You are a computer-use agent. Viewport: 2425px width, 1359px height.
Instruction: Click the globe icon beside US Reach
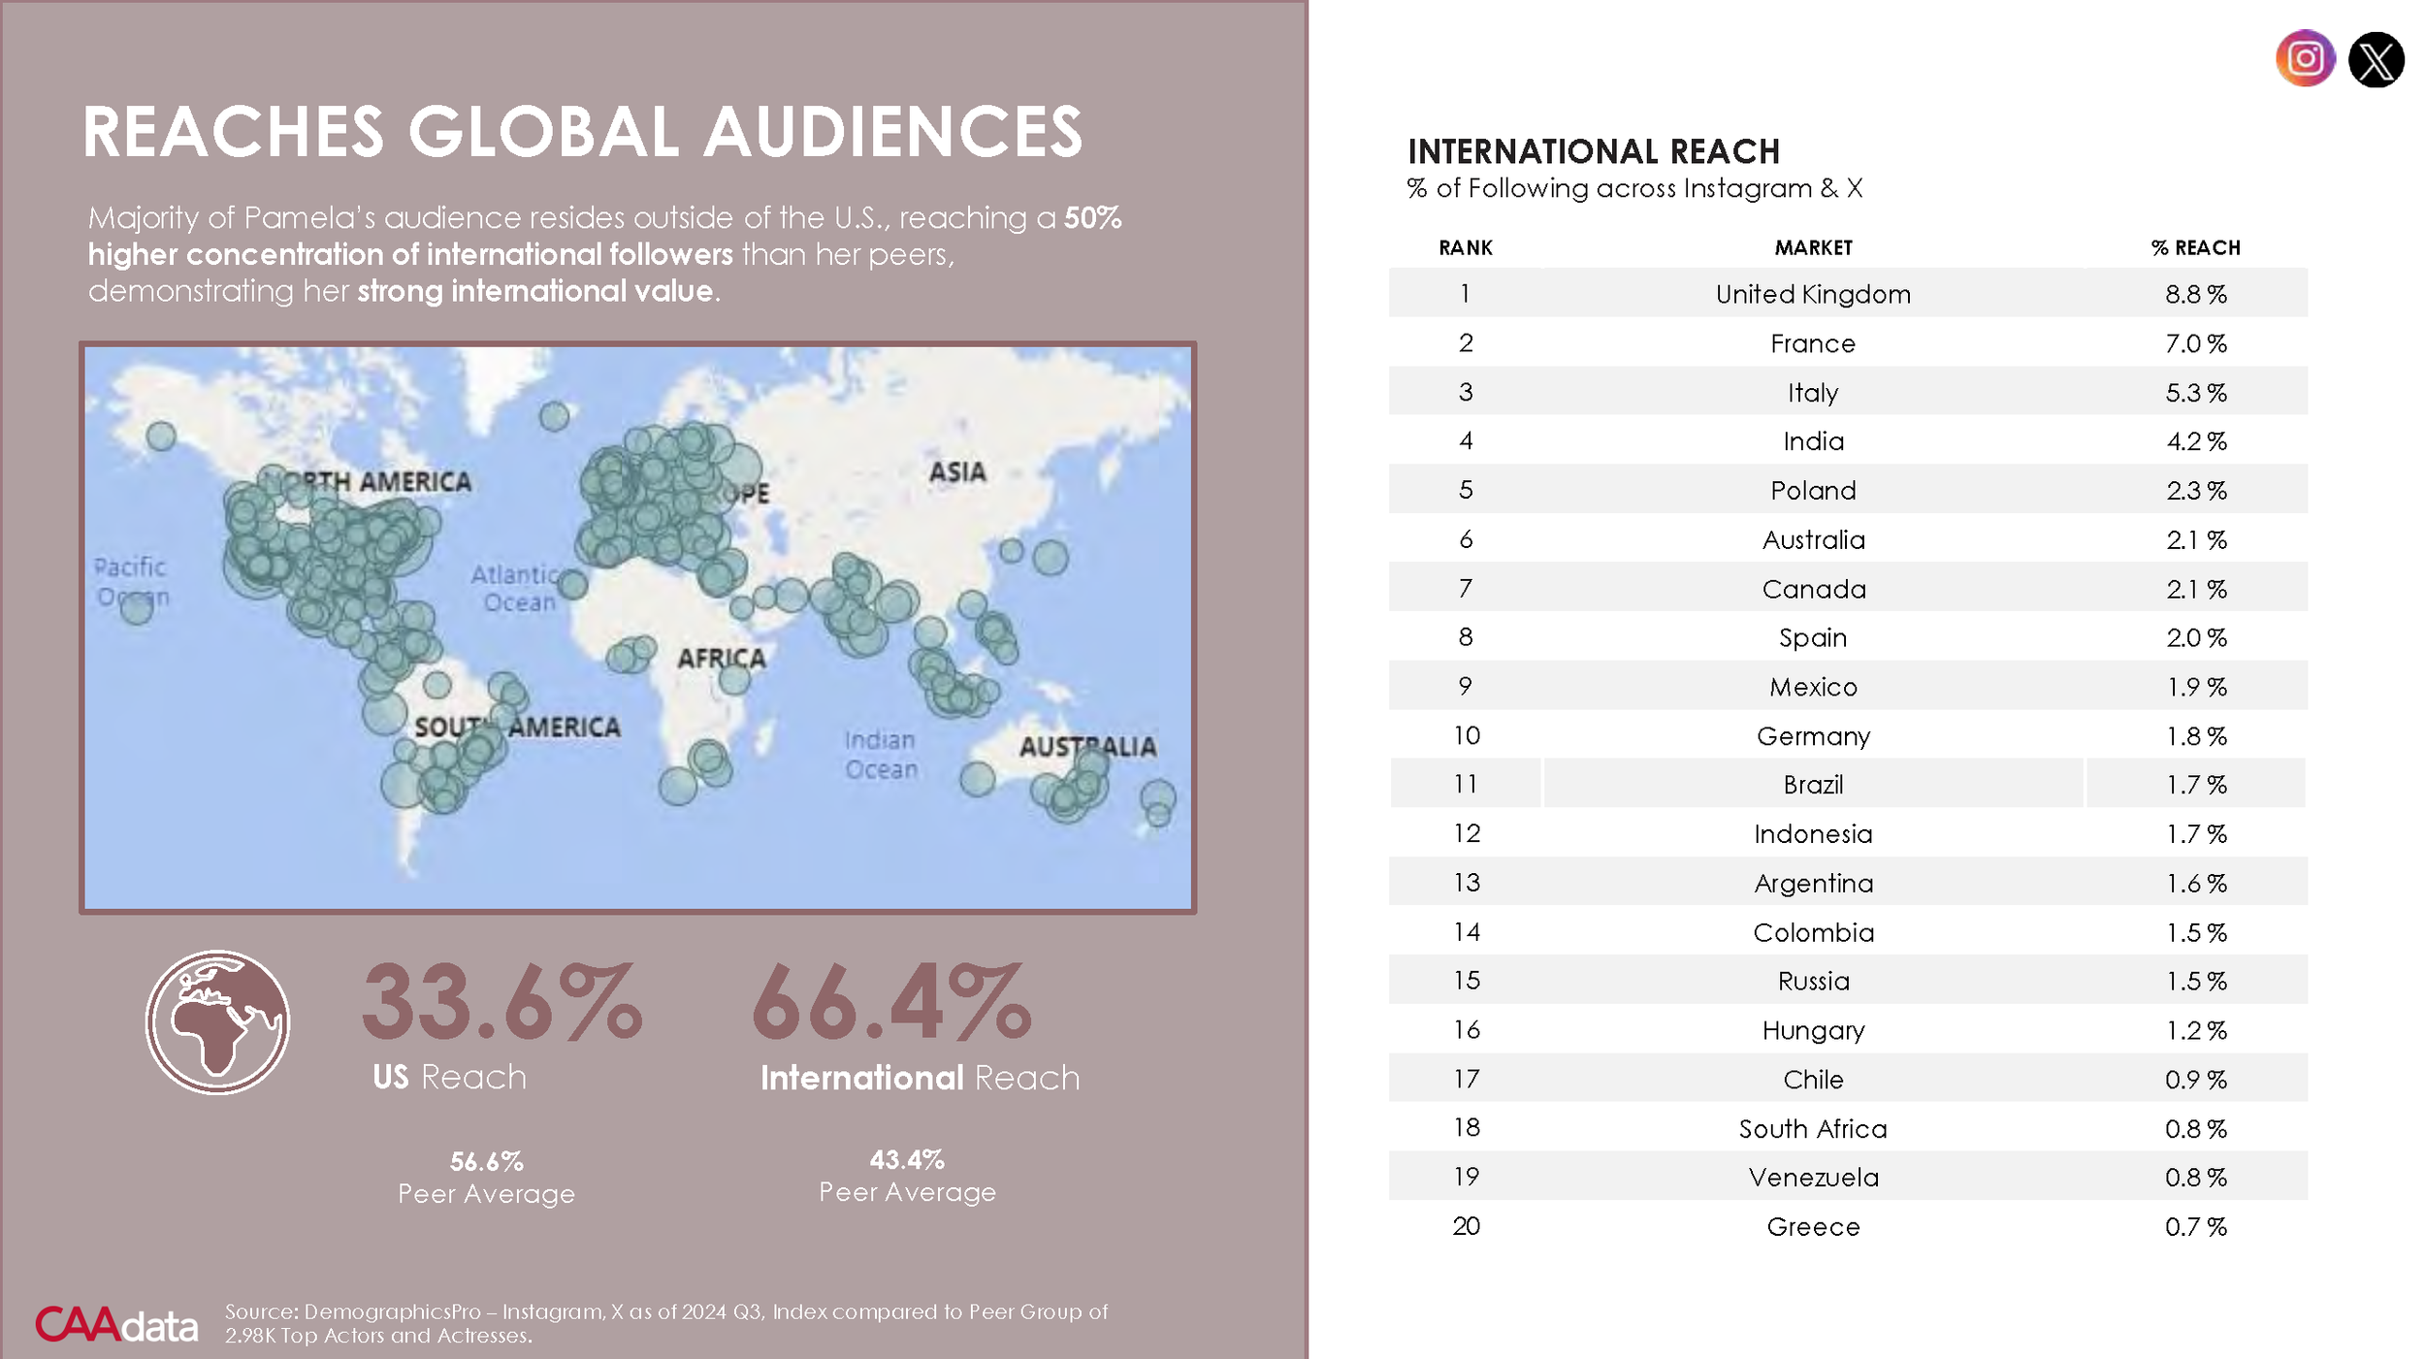(x=217, y=1021)
